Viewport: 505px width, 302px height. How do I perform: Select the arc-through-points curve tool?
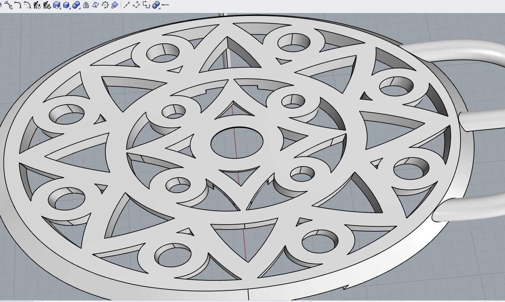tap(8, 5)
